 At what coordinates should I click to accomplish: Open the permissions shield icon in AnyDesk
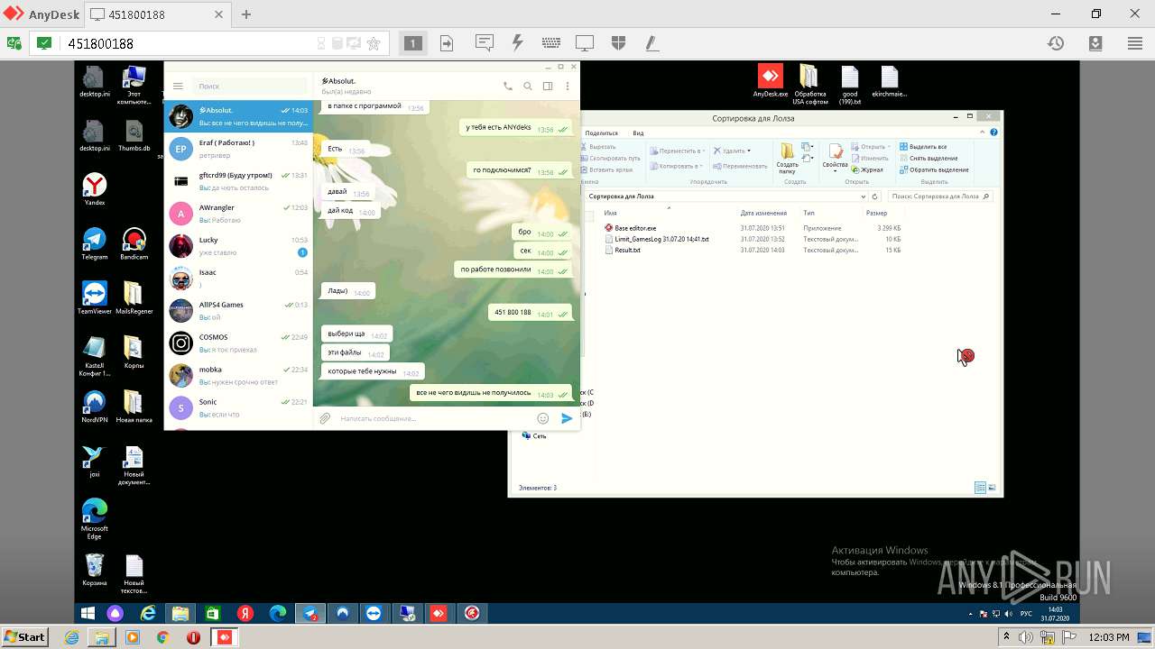(x=618, y=43)
